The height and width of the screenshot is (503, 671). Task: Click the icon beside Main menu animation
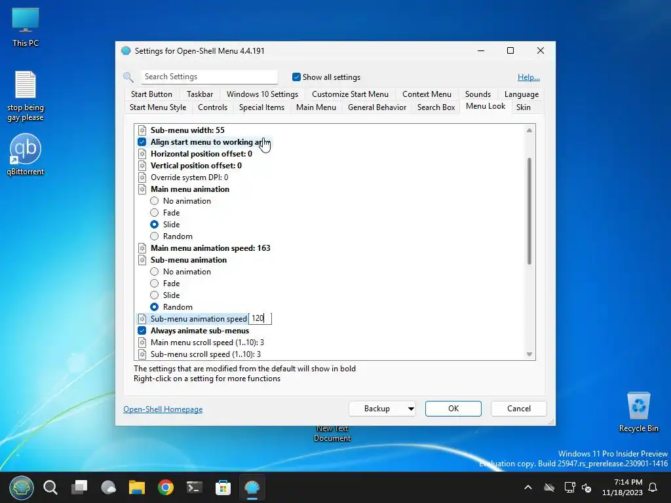coord(142,189)
